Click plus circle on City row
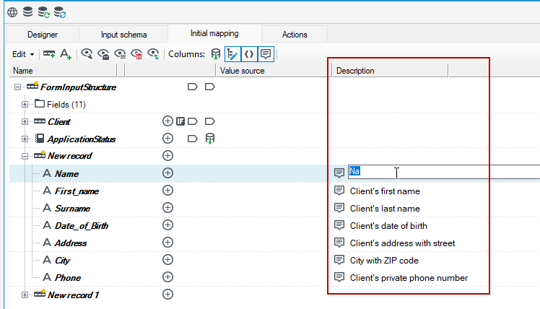Image resolution: width=540 pixels, height=309 pixels. [x=167, y=260]
